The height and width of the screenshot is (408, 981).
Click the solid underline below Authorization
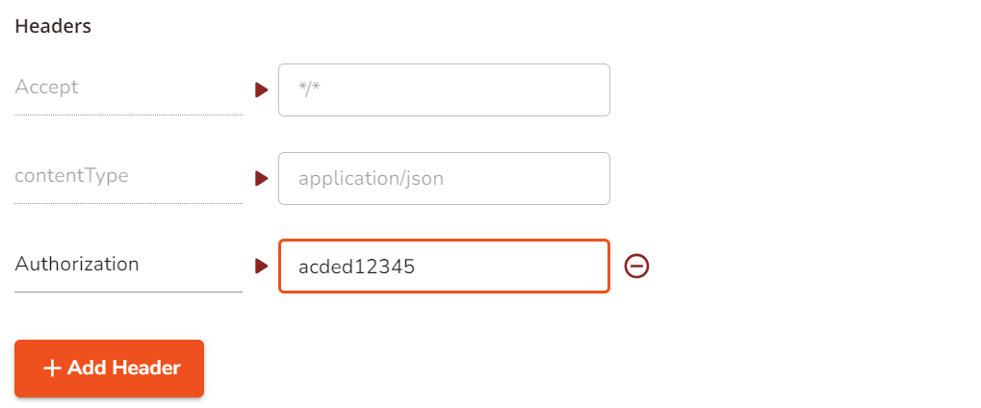127,292
